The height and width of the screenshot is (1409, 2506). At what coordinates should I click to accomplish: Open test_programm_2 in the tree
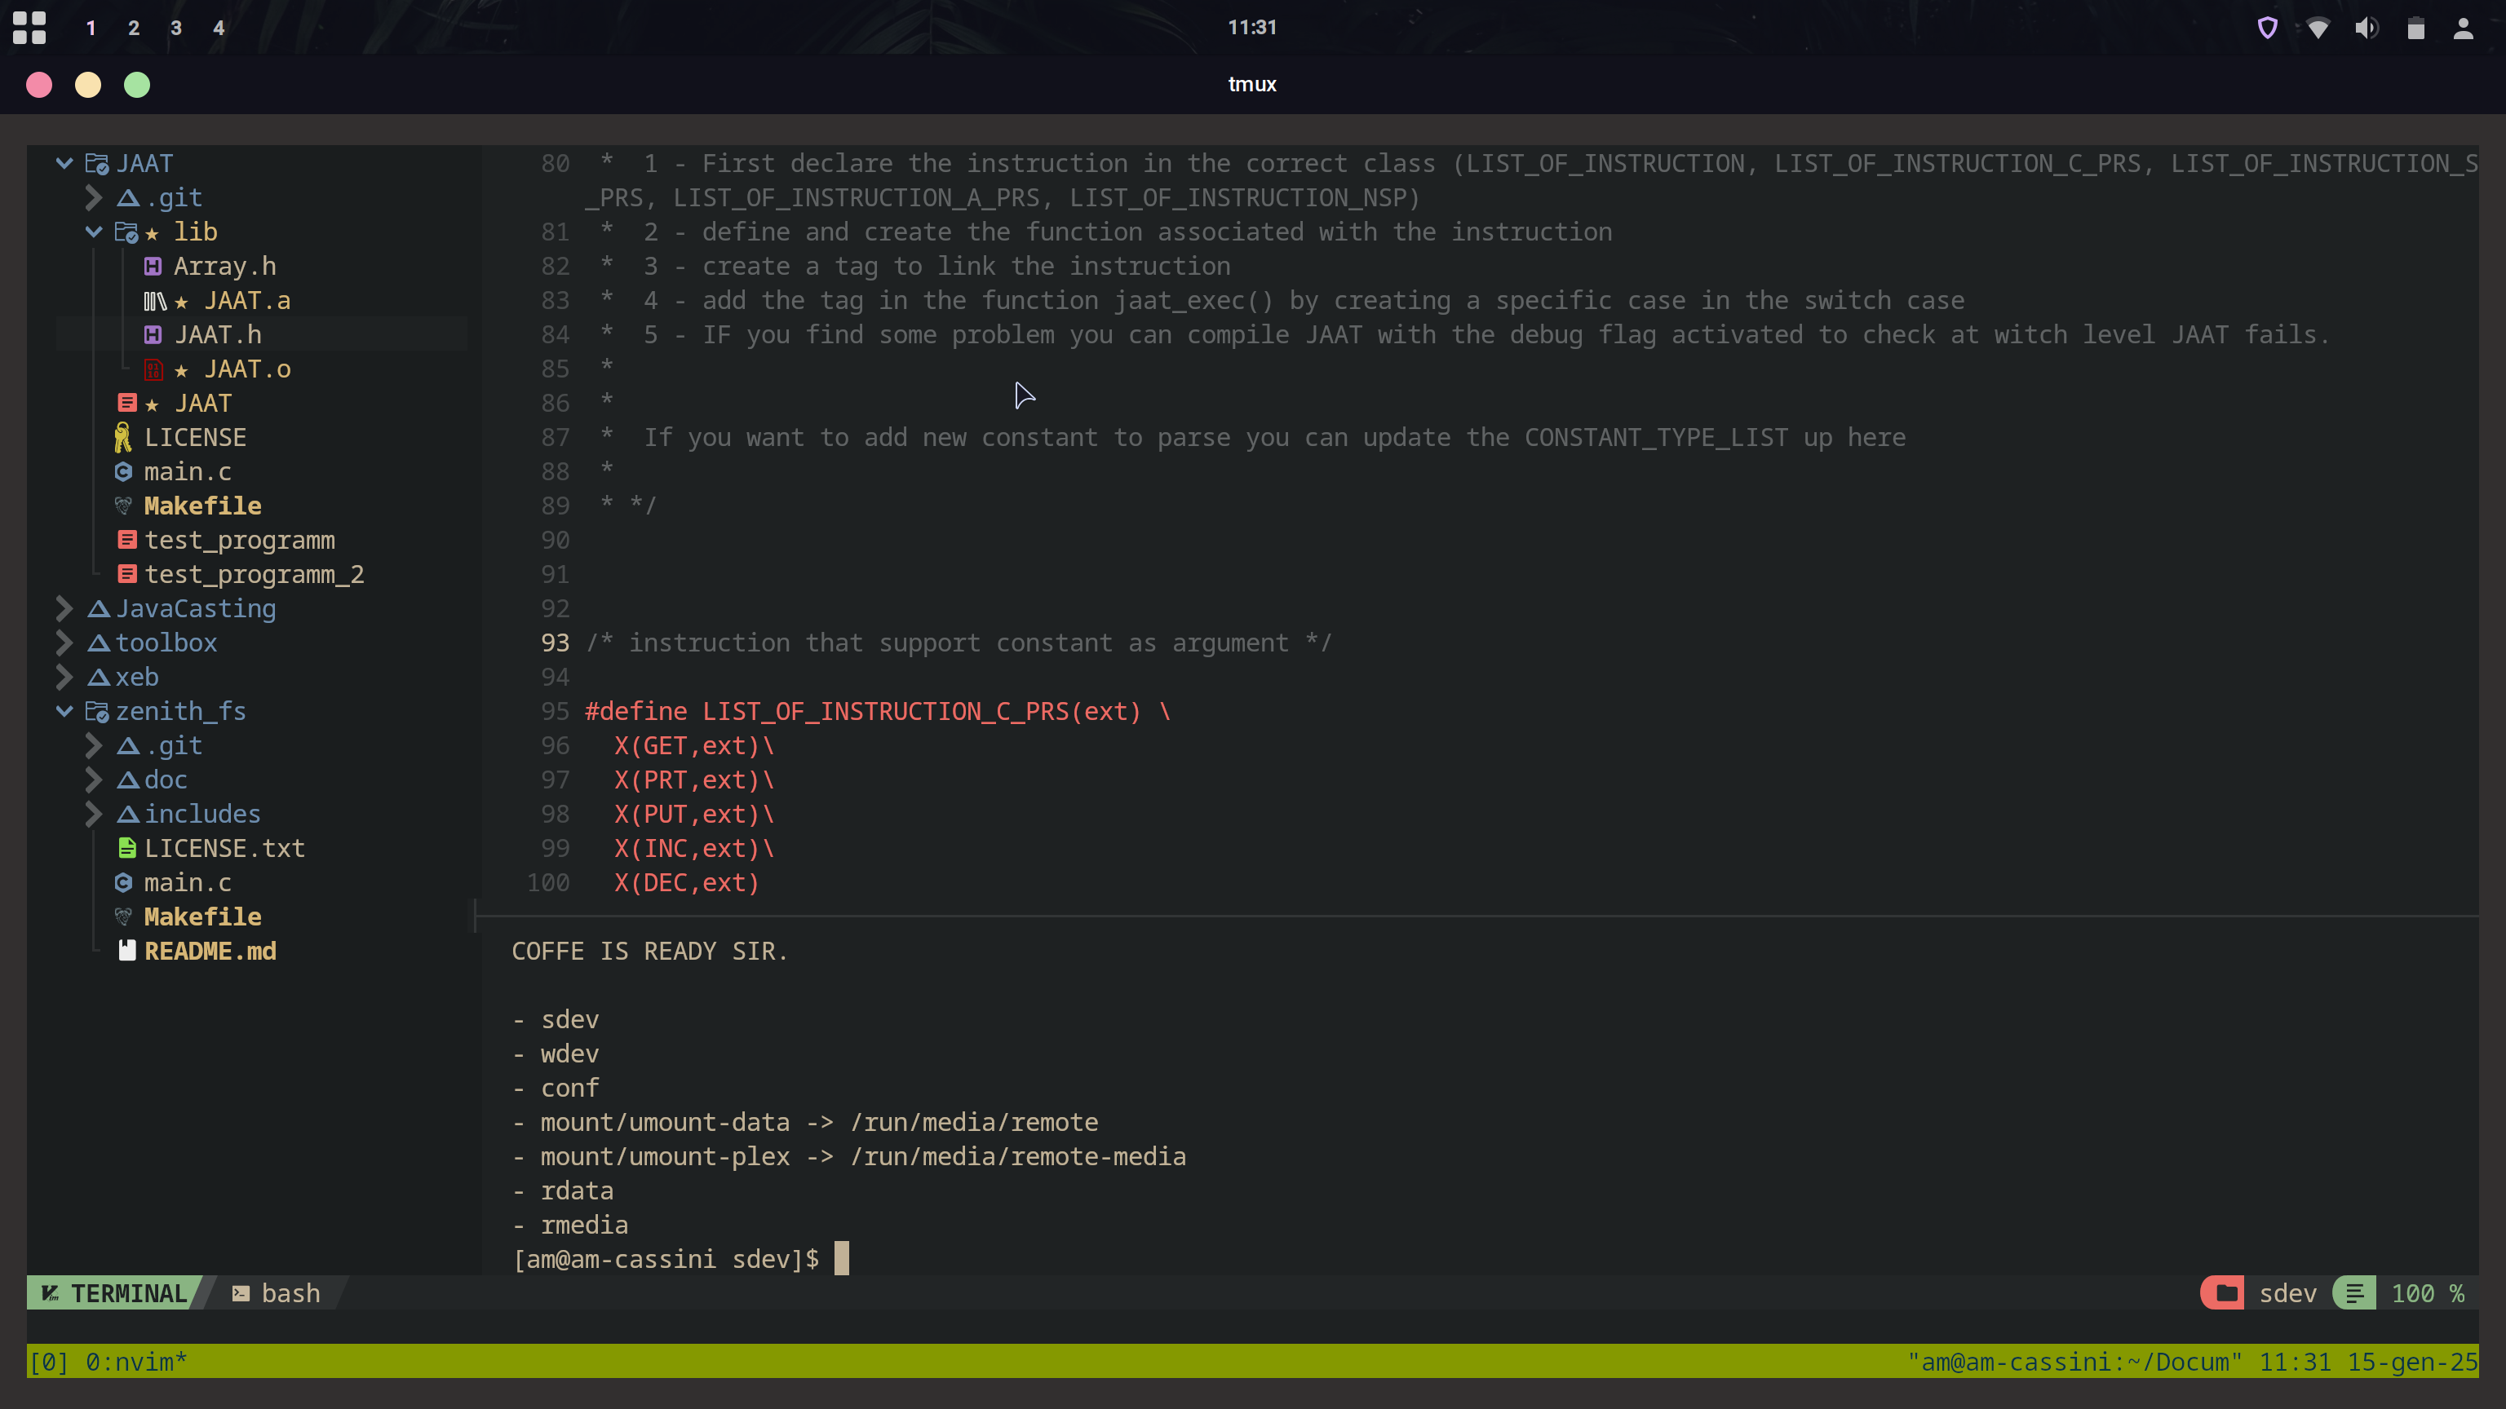click(254, 575)
